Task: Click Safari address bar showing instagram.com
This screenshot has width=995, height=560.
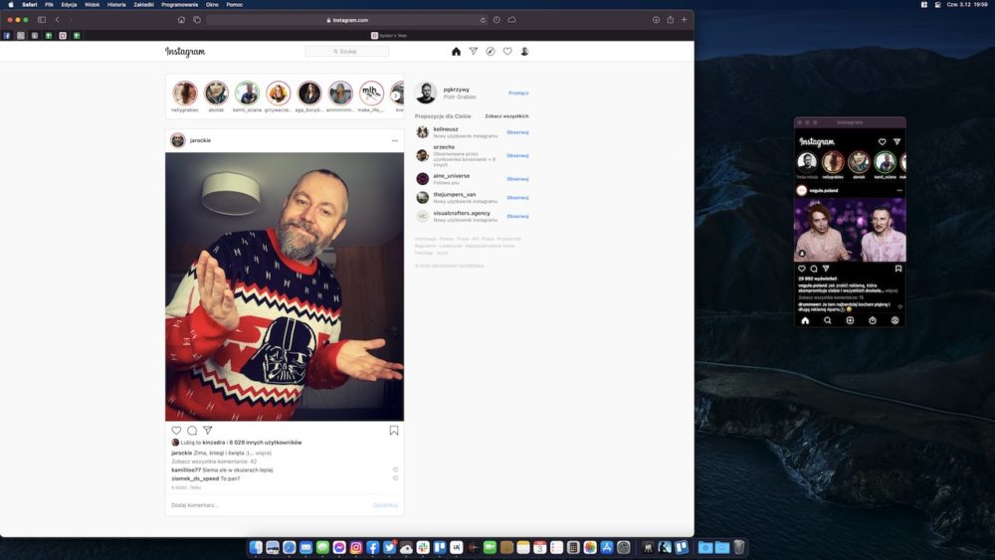Action: 347,20
